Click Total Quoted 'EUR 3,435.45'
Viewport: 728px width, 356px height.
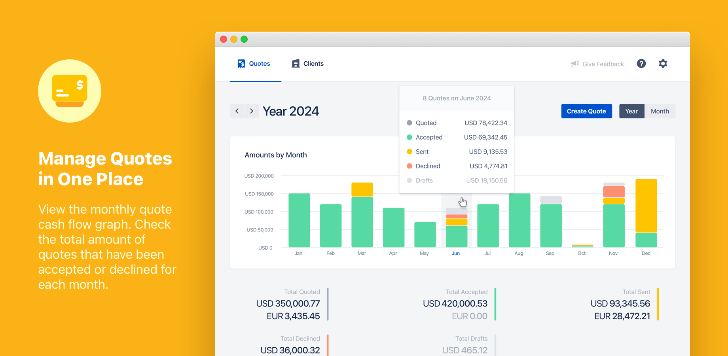[x=293, y=316]
